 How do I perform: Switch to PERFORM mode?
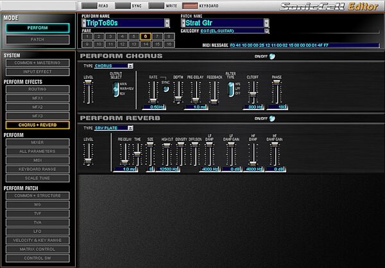pos(38,28)
